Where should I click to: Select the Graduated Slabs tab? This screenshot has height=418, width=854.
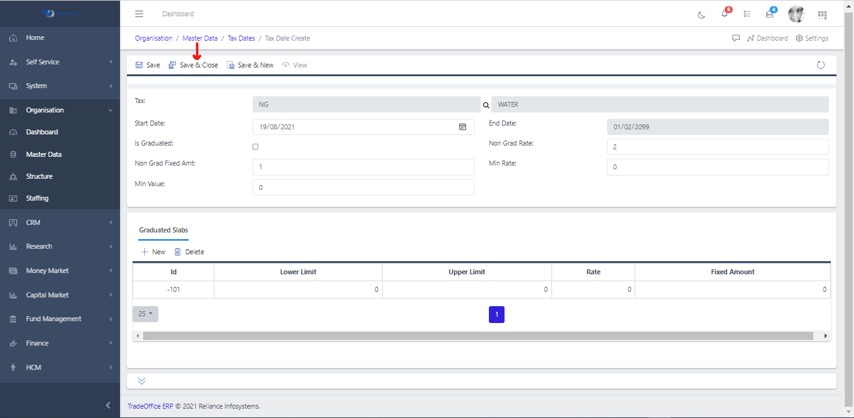pos(163,230)
